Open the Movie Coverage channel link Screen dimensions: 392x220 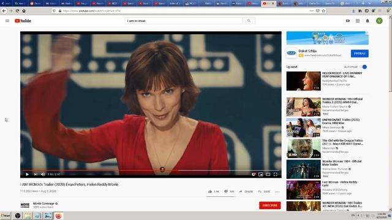[x=43, y=204]
